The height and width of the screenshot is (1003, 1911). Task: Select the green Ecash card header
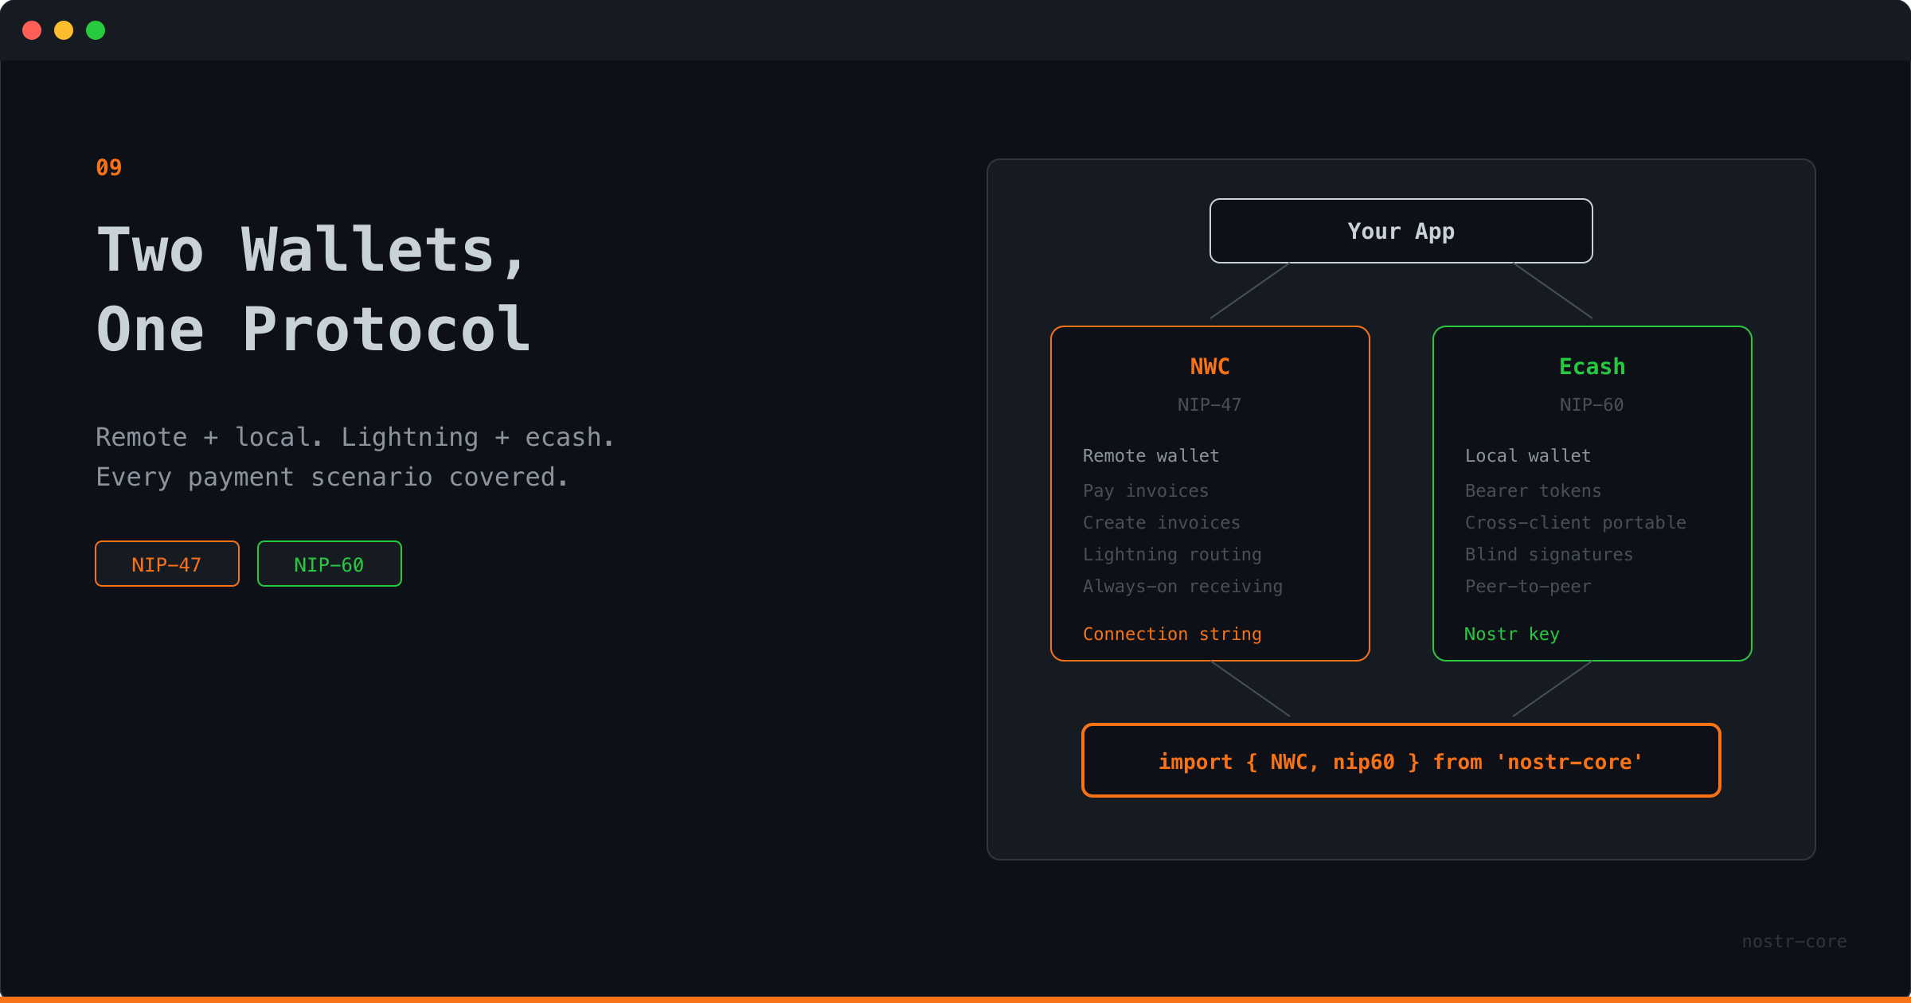pos(1592,366)
